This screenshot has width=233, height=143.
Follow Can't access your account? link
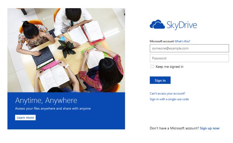click(167, 94)
